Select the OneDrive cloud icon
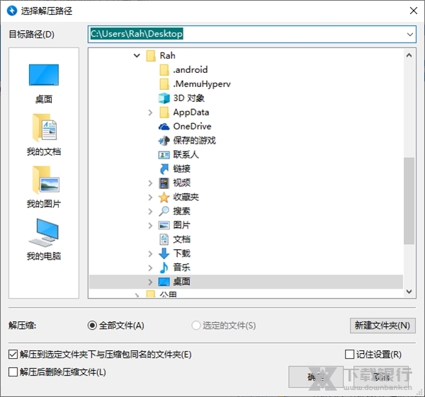This screenshot has width=425, height=397. tap(164, 127)
